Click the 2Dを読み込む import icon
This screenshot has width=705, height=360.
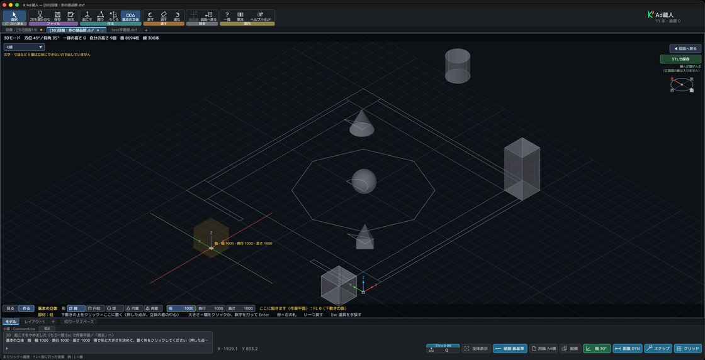click(40, 16)
